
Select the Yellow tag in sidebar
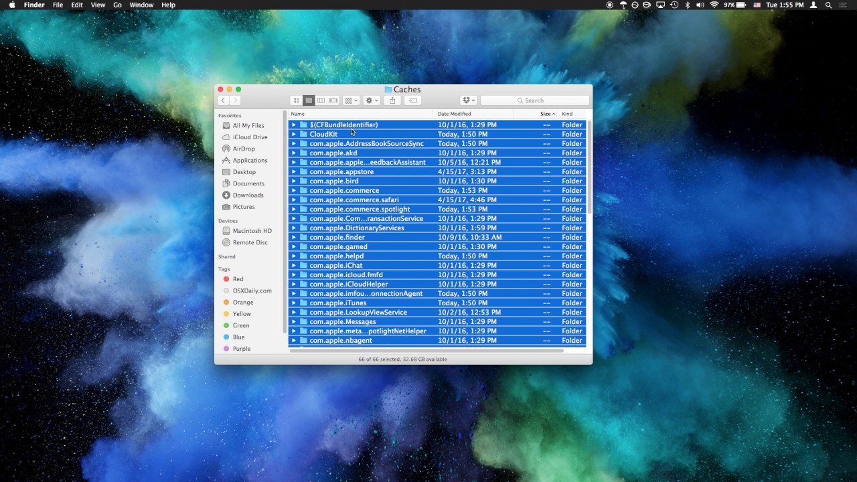(242, 314)
